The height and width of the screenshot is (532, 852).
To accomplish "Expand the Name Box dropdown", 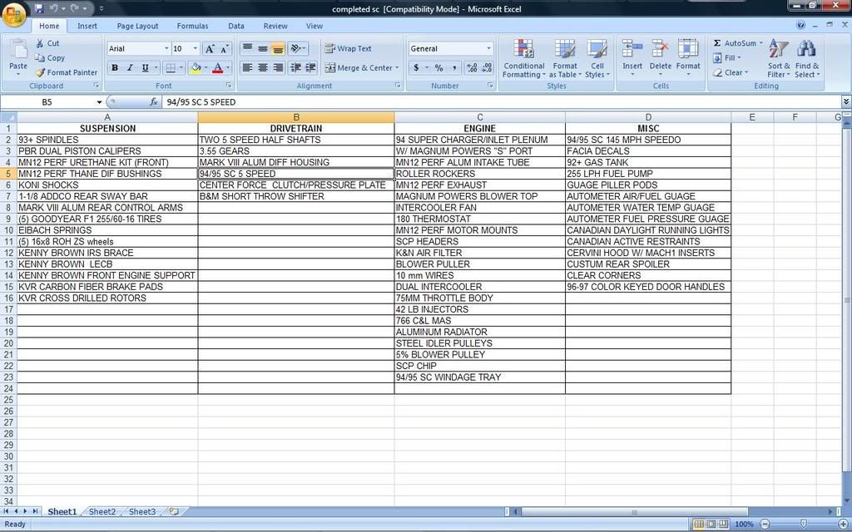I will pos(99,102).
